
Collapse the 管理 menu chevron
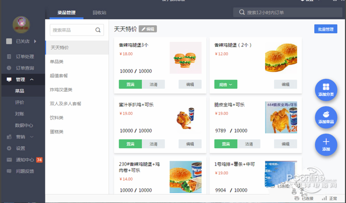[32, 79]
